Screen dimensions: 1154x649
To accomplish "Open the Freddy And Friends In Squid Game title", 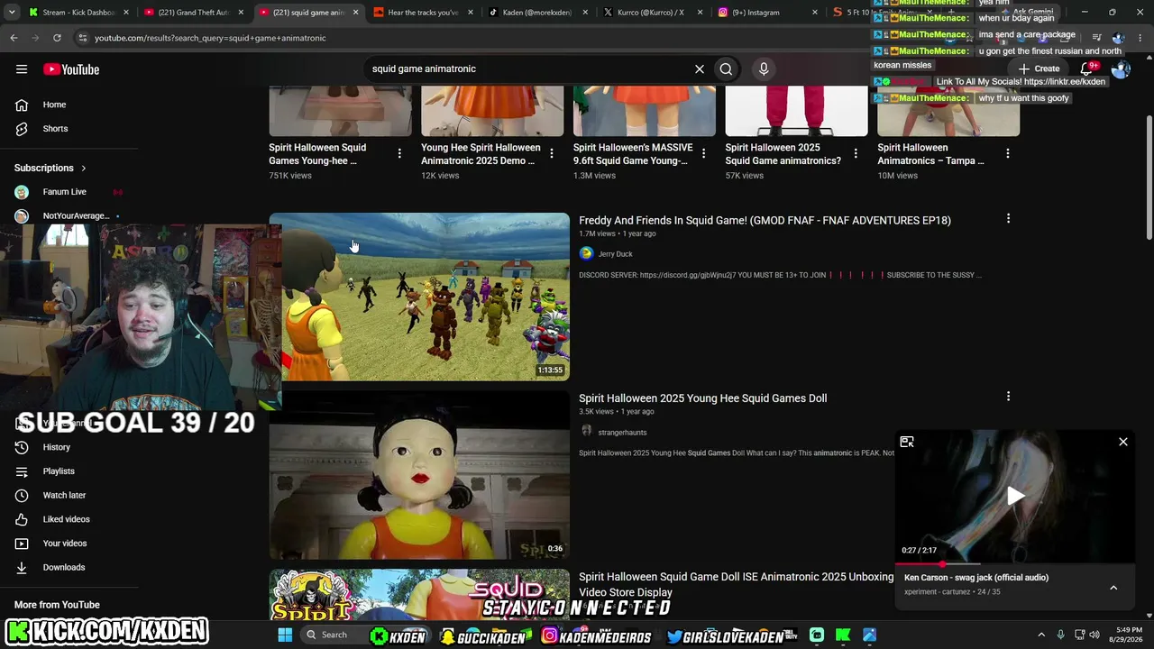I will pyautogui.click(x=765, y=220).
